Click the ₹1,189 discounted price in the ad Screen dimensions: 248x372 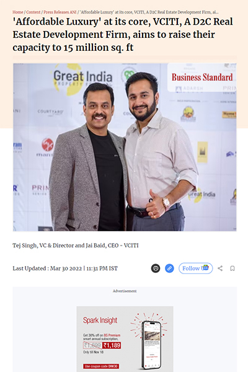(x=112, y=345)
